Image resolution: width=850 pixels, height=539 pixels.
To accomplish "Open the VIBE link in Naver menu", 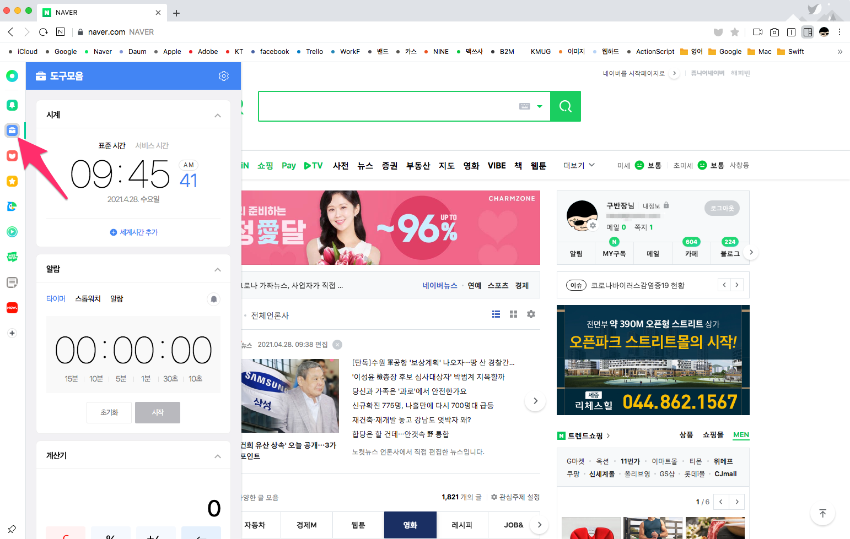I will [497, 165].
